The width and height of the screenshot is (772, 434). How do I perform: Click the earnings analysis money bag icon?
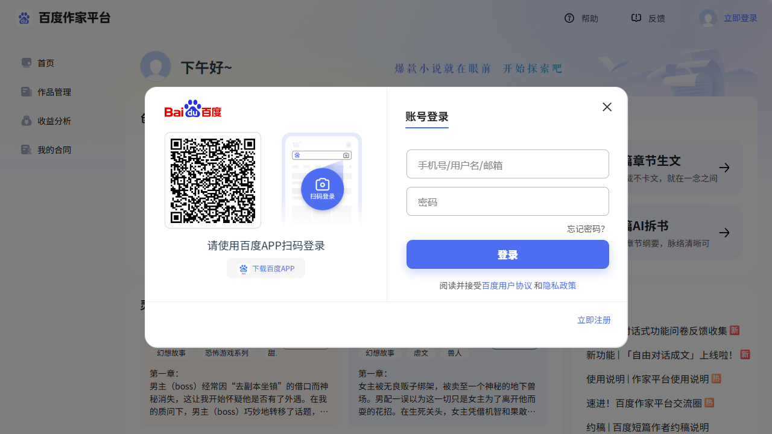[27, 121]
